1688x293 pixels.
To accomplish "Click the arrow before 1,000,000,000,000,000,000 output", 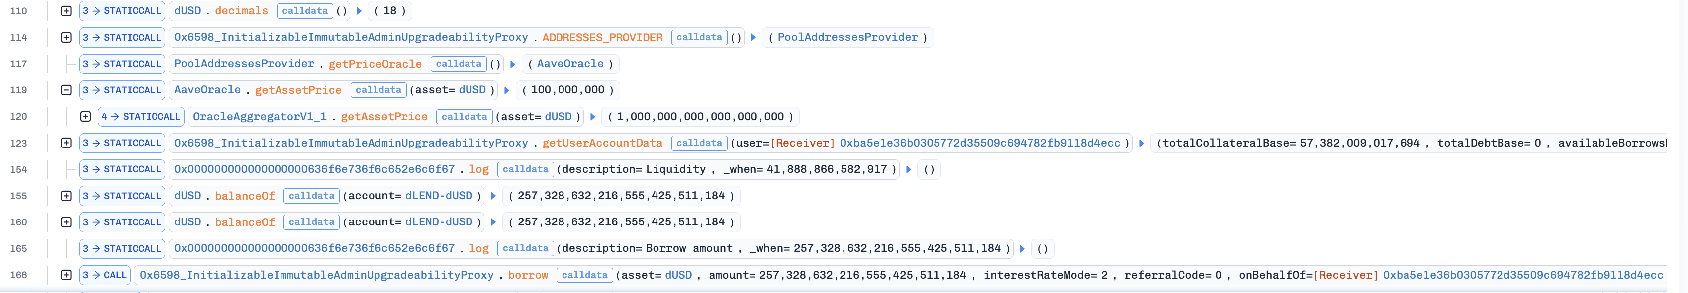I will (x=593, y=116).
